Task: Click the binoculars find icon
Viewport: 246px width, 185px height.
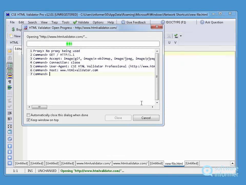Action: click(x=9, y=58)
